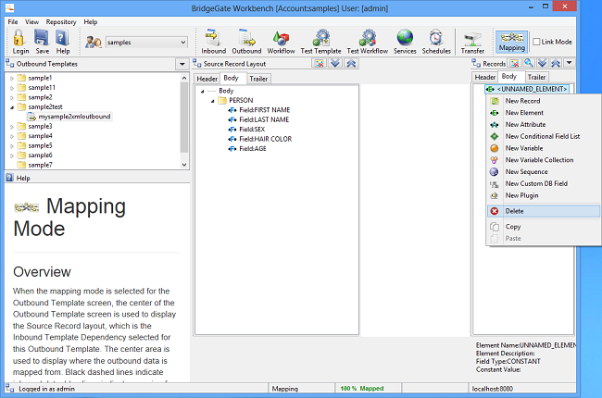Click the Save floppy disk icon
The width and height of the screenshot is (602, 398).
42,38
